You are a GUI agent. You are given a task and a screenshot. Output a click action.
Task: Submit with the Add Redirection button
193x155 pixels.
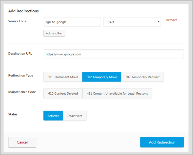click(162, 142)
